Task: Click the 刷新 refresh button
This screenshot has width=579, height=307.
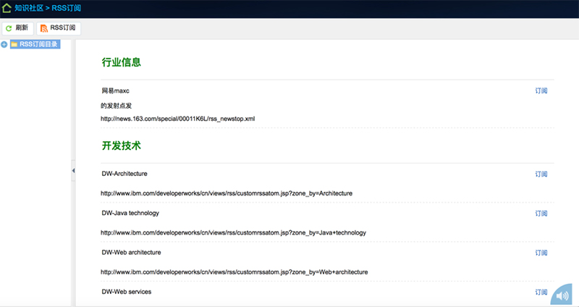Action: pyautogui.click(x=17, y=28)
